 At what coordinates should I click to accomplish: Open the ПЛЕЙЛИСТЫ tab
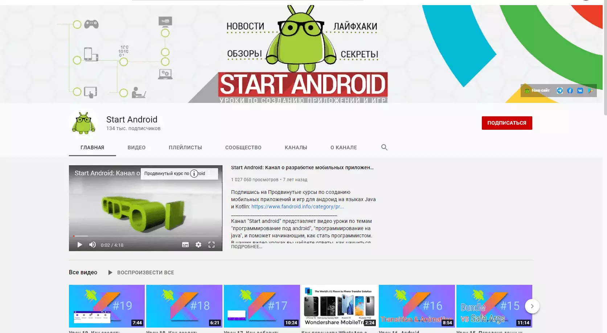[x=185, y=147]
